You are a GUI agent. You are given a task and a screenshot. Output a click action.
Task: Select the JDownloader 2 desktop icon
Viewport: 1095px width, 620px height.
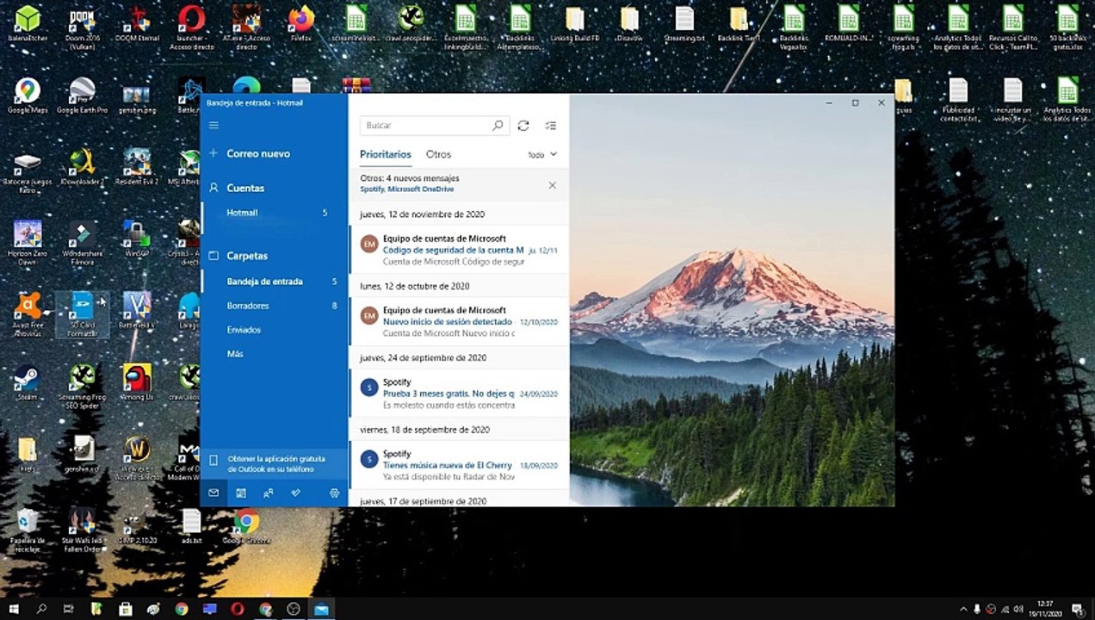click(x=82, y=167)
